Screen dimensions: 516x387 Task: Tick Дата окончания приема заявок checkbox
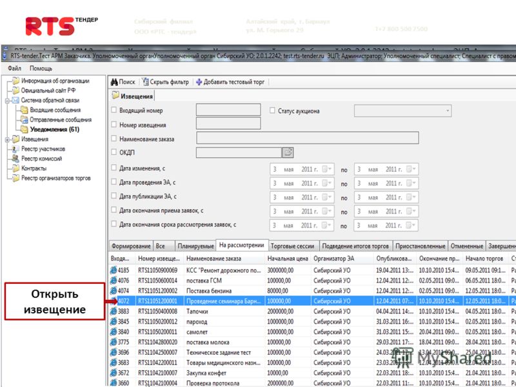114,210
